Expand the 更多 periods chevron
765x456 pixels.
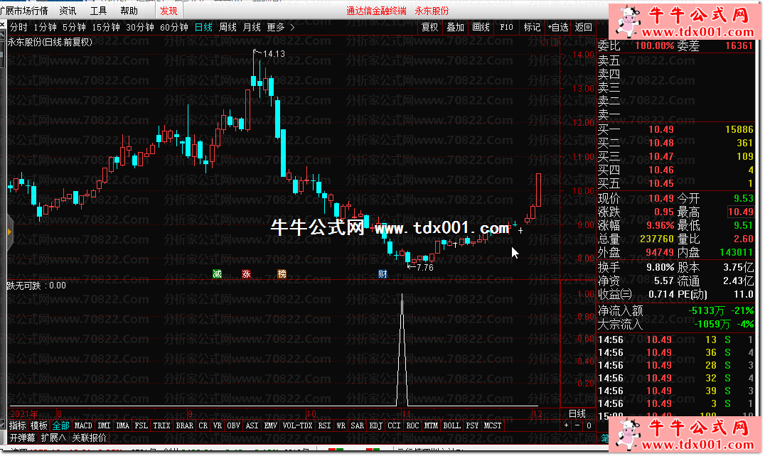tap(292, 27)
